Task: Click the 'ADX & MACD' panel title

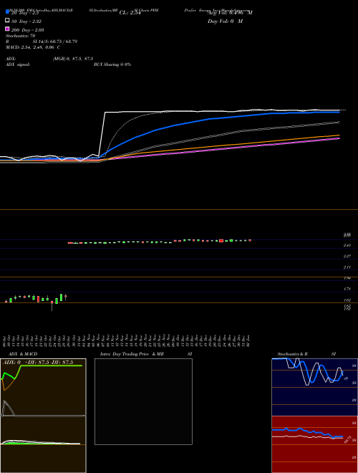Action: (x=23, y=354)
